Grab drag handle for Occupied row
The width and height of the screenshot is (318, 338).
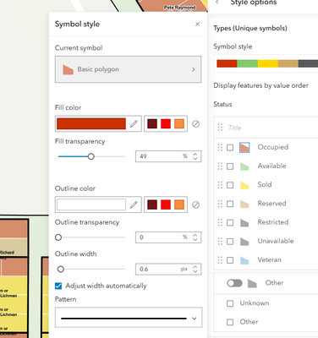click(x=220, y=147)
